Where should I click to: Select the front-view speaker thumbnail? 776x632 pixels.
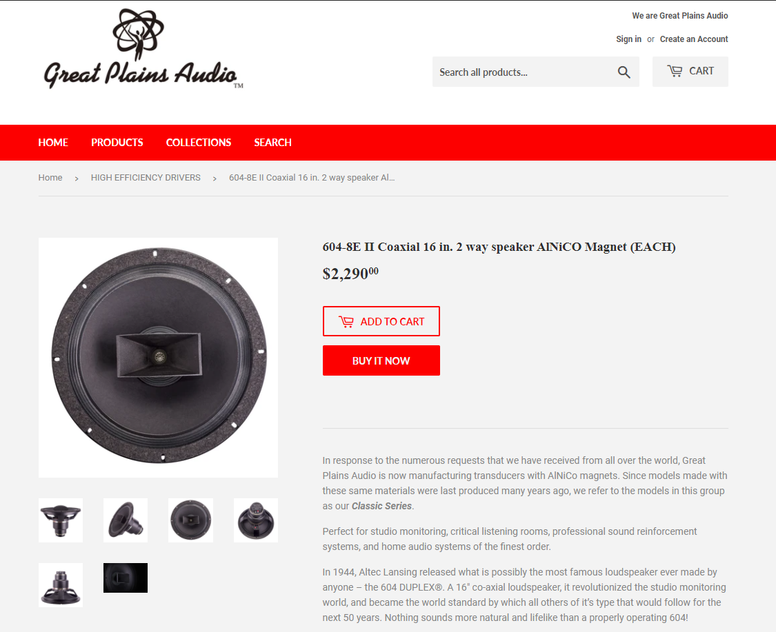click(x=190, y=520)
